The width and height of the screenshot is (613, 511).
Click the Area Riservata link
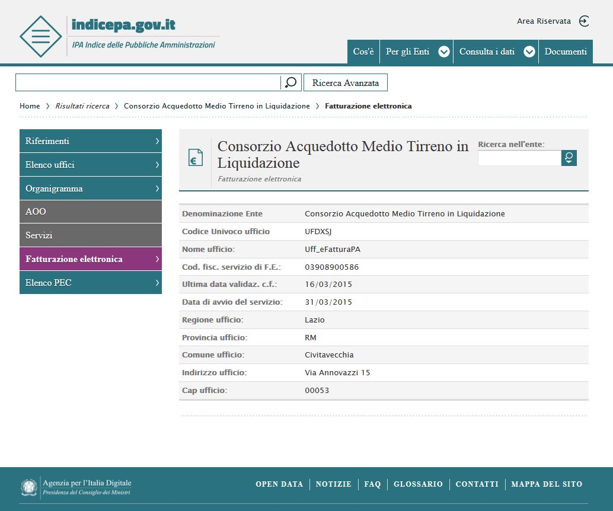pos(544,21)
